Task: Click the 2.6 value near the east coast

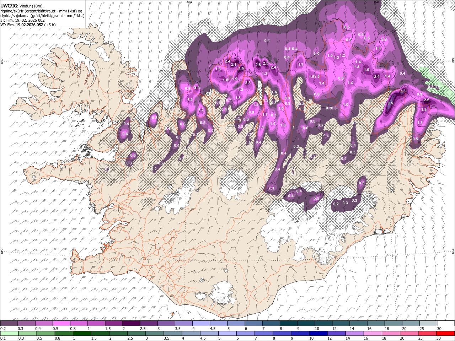Action: 427,101
